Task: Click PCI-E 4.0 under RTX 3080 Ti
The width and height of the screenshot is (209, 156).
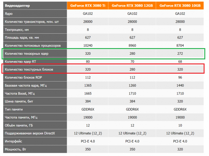Action: point(88,142)
